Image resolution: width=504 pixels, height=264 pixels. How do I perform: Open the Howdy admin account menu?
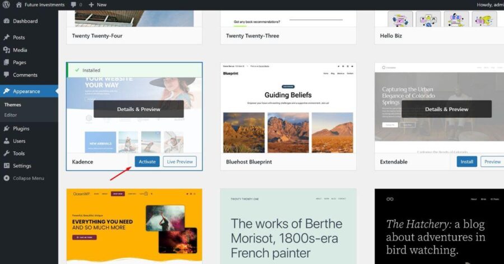[489, 4]
